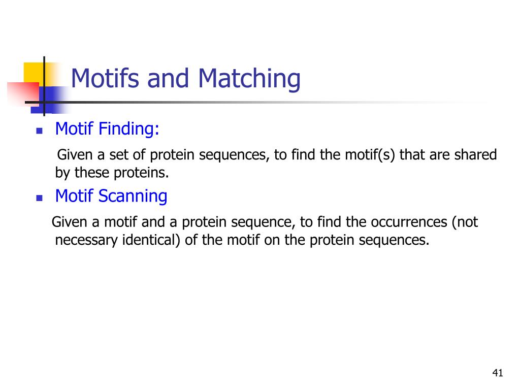The height and width of the screenshot is (390, 520).
Task: Click the word 'Matching' in the title
Action: (249, 79)
